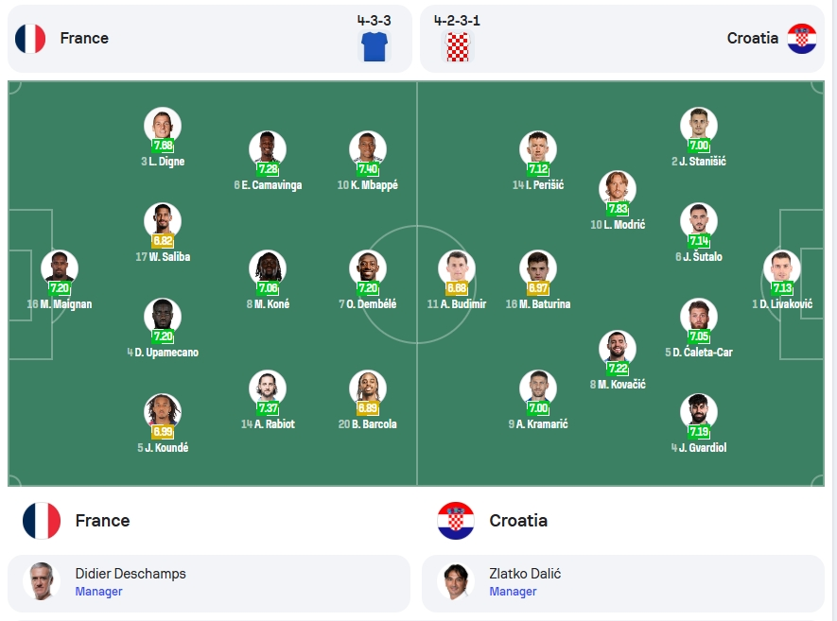This screenshot has height=621, width=837.
Task: Open the J. Gvardiol name link
Action: coord(699,448)
